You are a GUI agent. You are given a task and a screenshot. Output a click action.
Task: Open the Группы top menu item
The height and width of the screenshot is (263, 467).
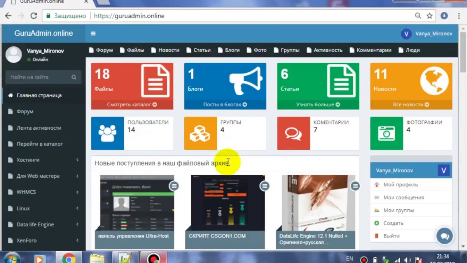click(x=287, y=50)
